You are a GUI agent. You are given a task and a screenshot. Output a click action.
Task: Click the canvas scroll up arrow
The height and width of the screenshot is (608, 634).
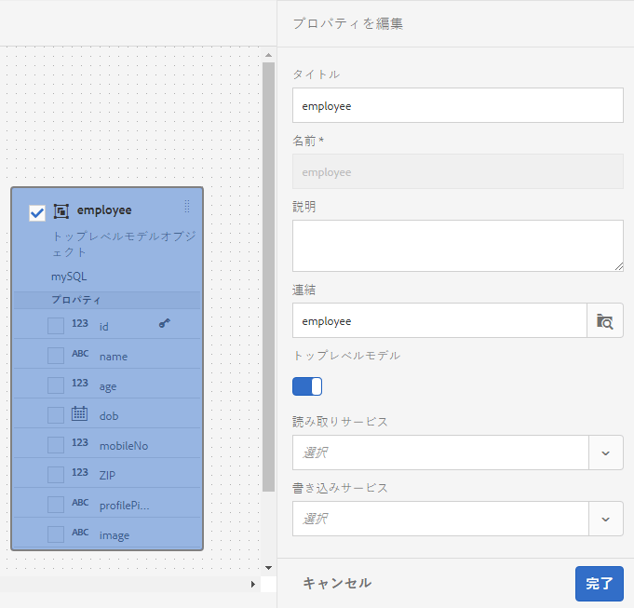pyautogui.click(x=268, y=55)
